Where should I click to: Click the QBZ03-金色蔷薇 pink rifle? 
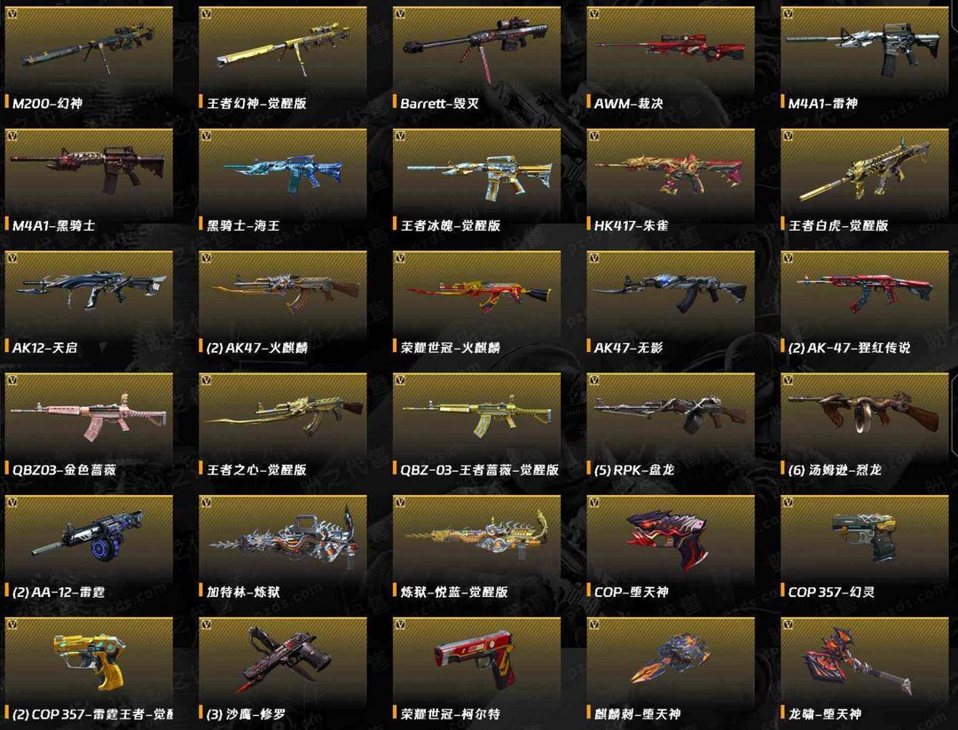point(89,414)
